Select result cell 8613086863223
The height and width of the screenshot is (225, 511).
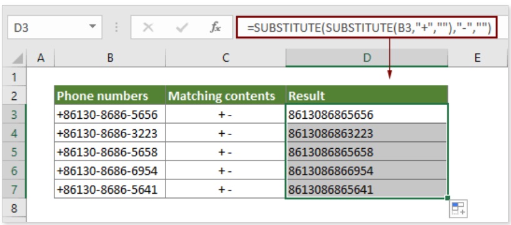(x=367, y=133)
